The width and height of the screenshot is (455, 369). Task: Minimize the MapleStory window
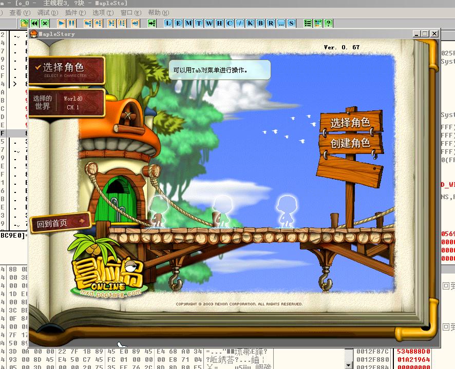pos(416,34)
